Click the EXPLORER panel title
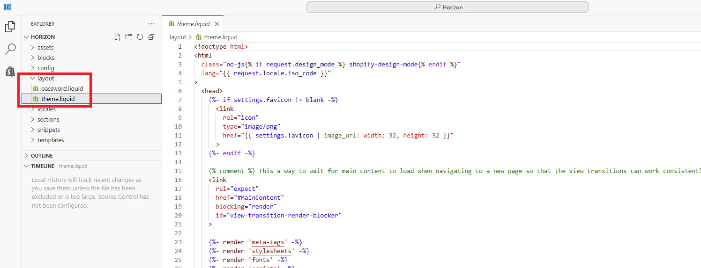 pos(43,24)
